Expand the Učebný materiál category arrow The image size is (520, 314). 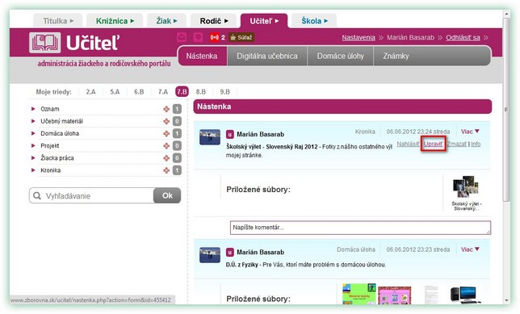33,121
